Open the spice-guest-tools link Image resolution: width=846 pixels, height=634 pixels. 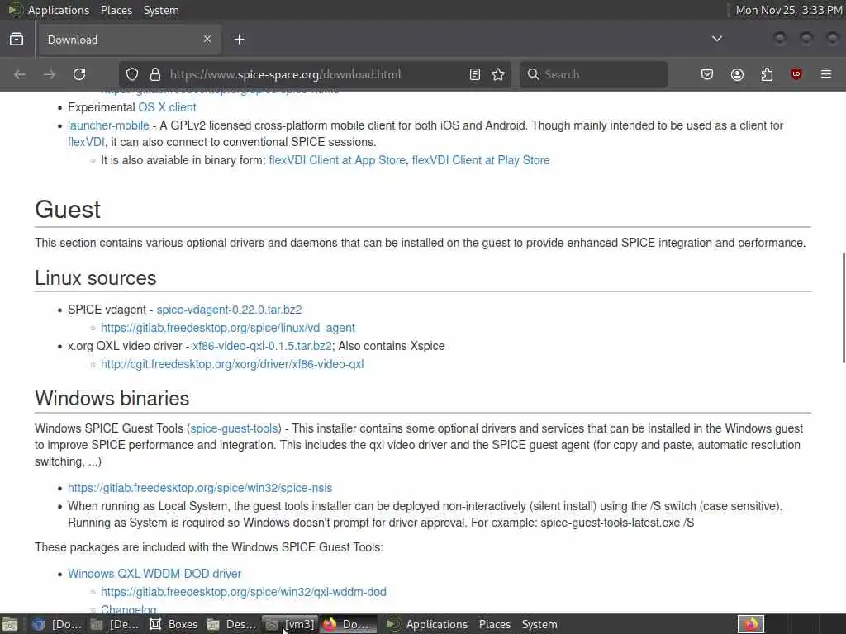pyautogui.click(x=234, y=428)
